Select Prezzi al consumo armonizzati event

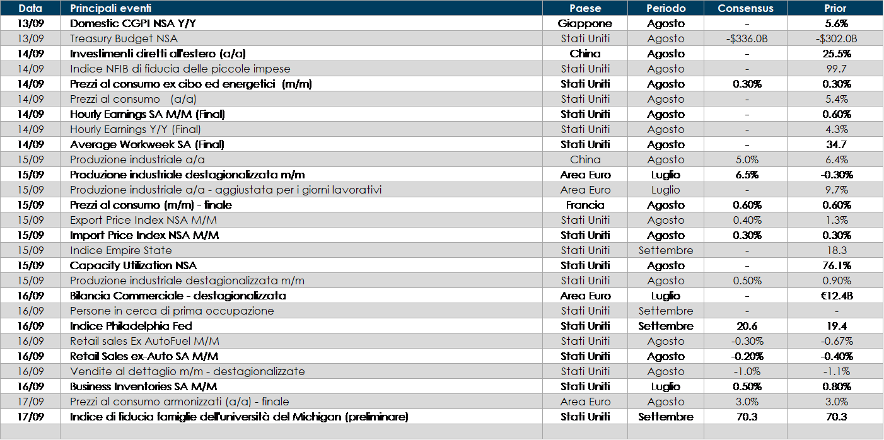(179, 402)
